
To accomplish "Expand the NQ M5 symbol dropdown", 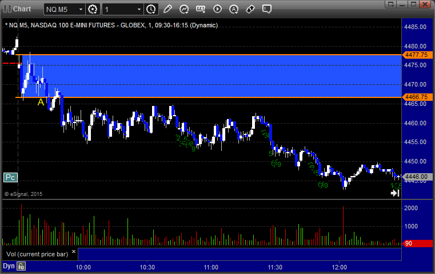I will pos(81,10).
